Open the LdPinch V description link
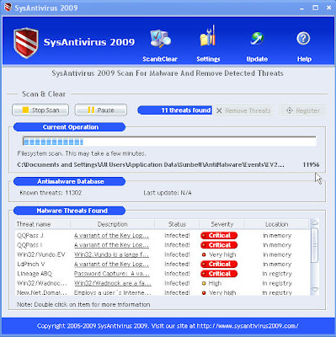 111,265
